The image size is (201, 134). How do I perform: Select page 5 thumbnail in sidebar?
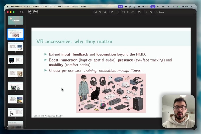[x=16, y=73]
